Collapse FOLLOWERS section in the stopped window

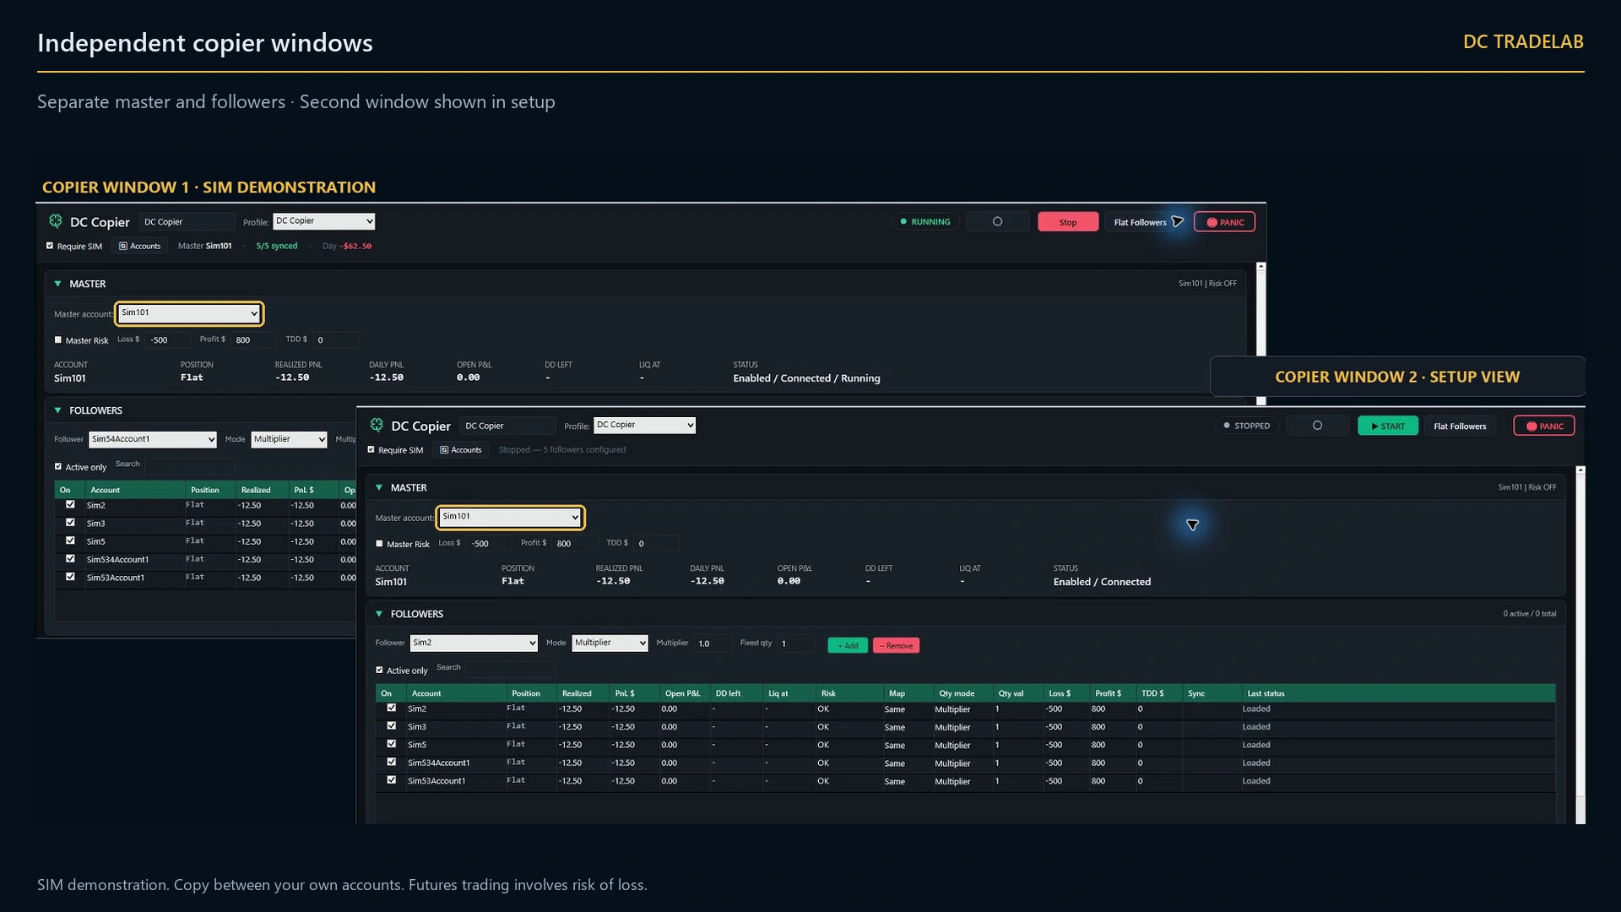[379, 614]
